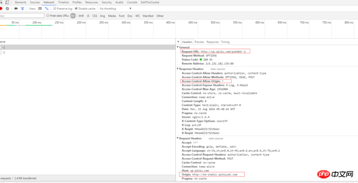358x183 pixels.
Task: Click the 1.4 KB transferred status text
Action: (26, 178)
